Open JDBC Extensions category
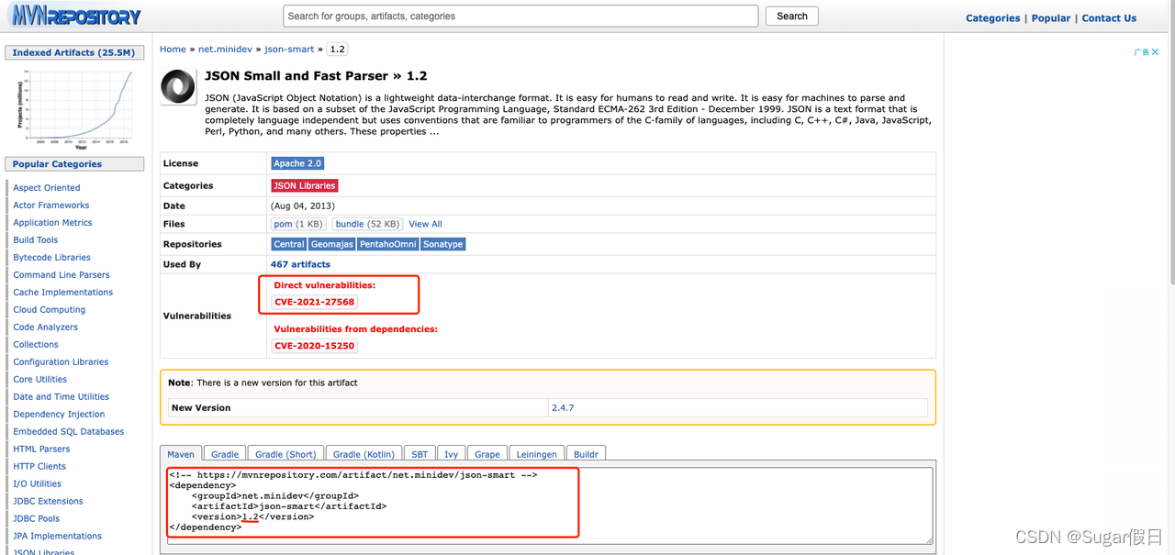The image size is (1175, 555). click(48, 502)
